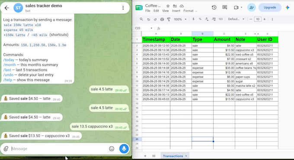Tap the /today command link

[x=9, y=60]
